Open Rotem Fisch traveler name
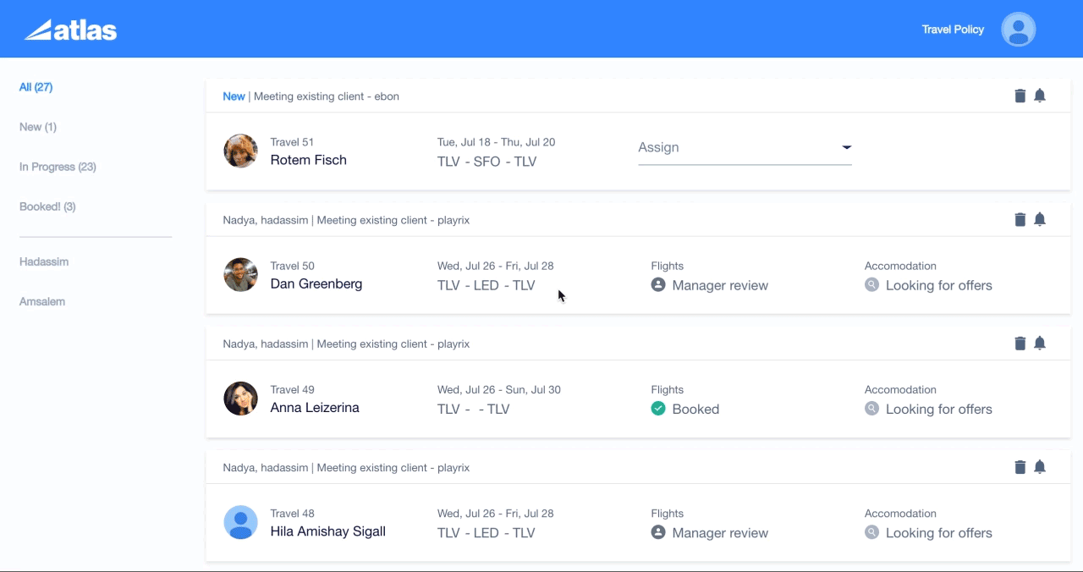 [x=308, y=160]
